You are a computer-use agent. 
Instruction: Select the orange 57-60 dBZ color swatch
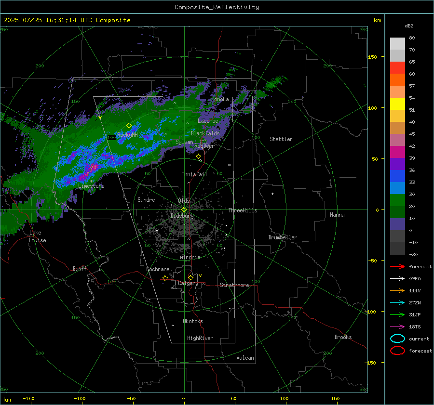click(x=397, y=80)
